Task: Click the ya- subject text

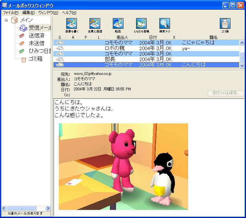Action: 186,48
